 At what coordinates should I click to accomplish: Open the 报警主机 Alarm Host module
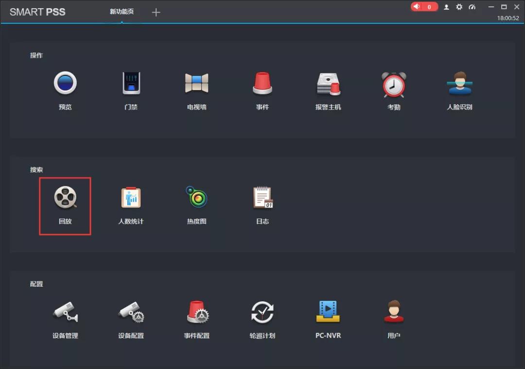[328, 88]
